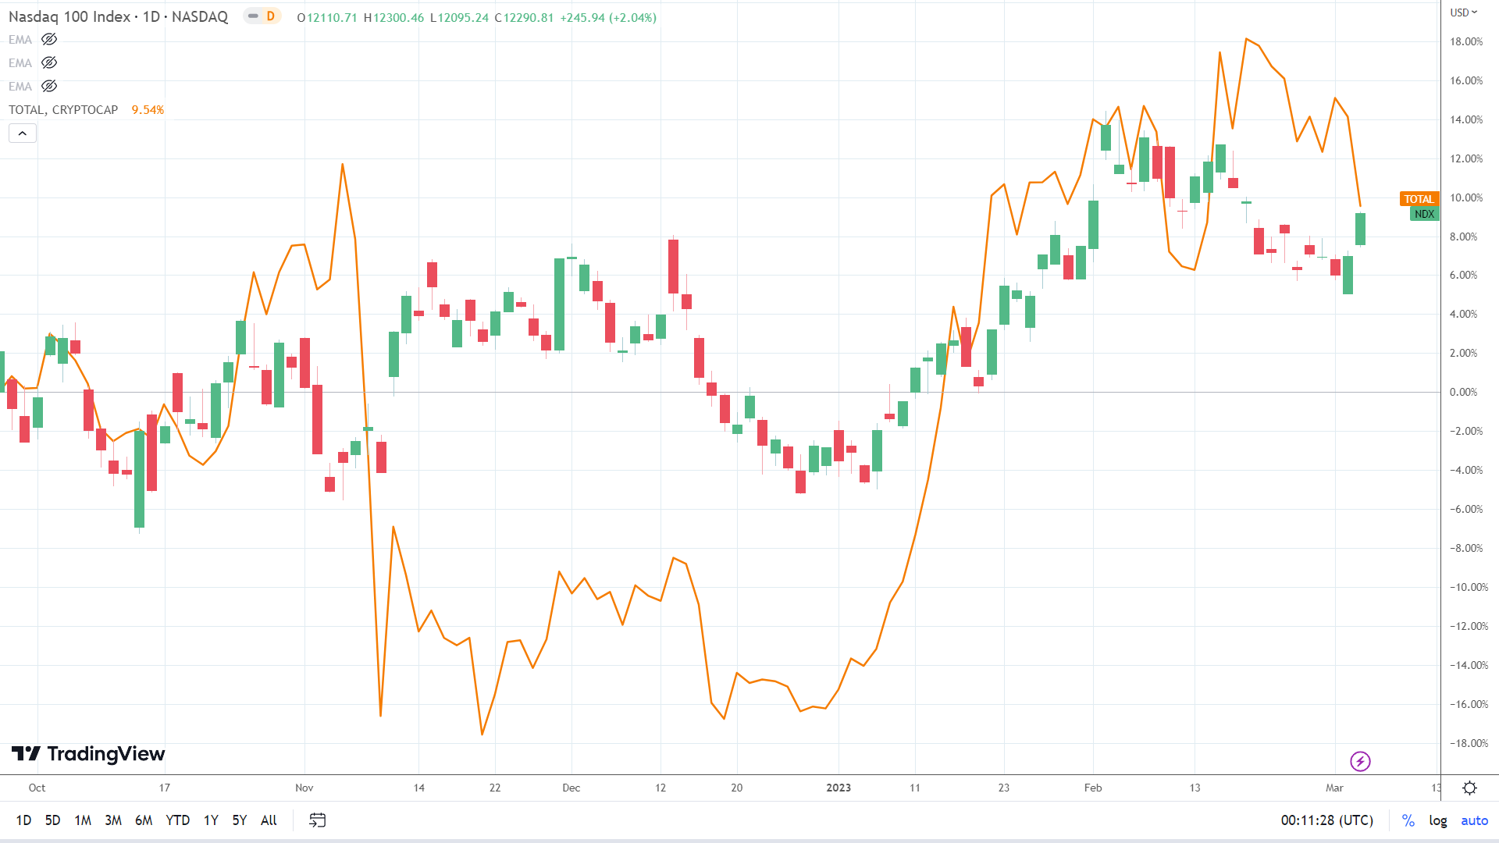The width and height of the screenshot is (1499, 843).
Task: Select the 6M time range
Action: (144, 820)
